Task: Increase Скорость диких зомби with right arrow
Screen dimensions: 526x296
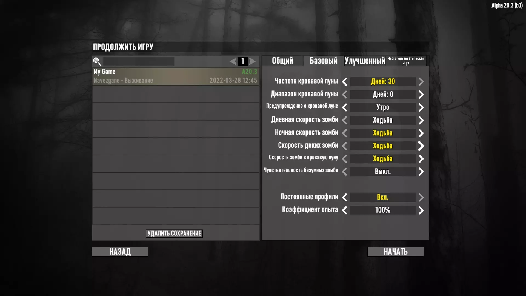Action: (421, 146)
